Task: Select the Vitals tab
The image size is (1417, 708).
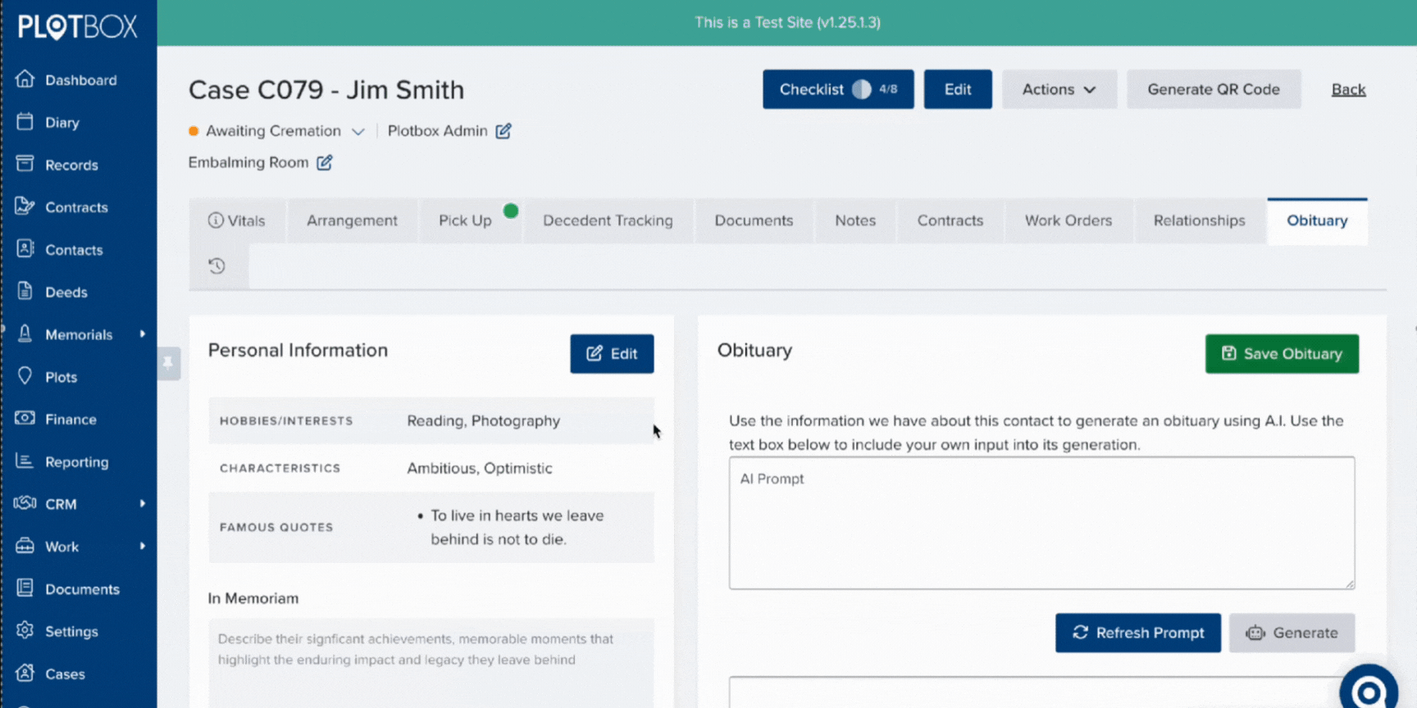Action: click(x=237, y=220)
